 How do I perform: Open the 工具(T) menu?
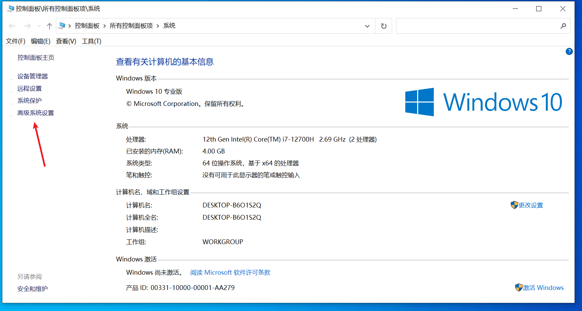tap(91, 41)
